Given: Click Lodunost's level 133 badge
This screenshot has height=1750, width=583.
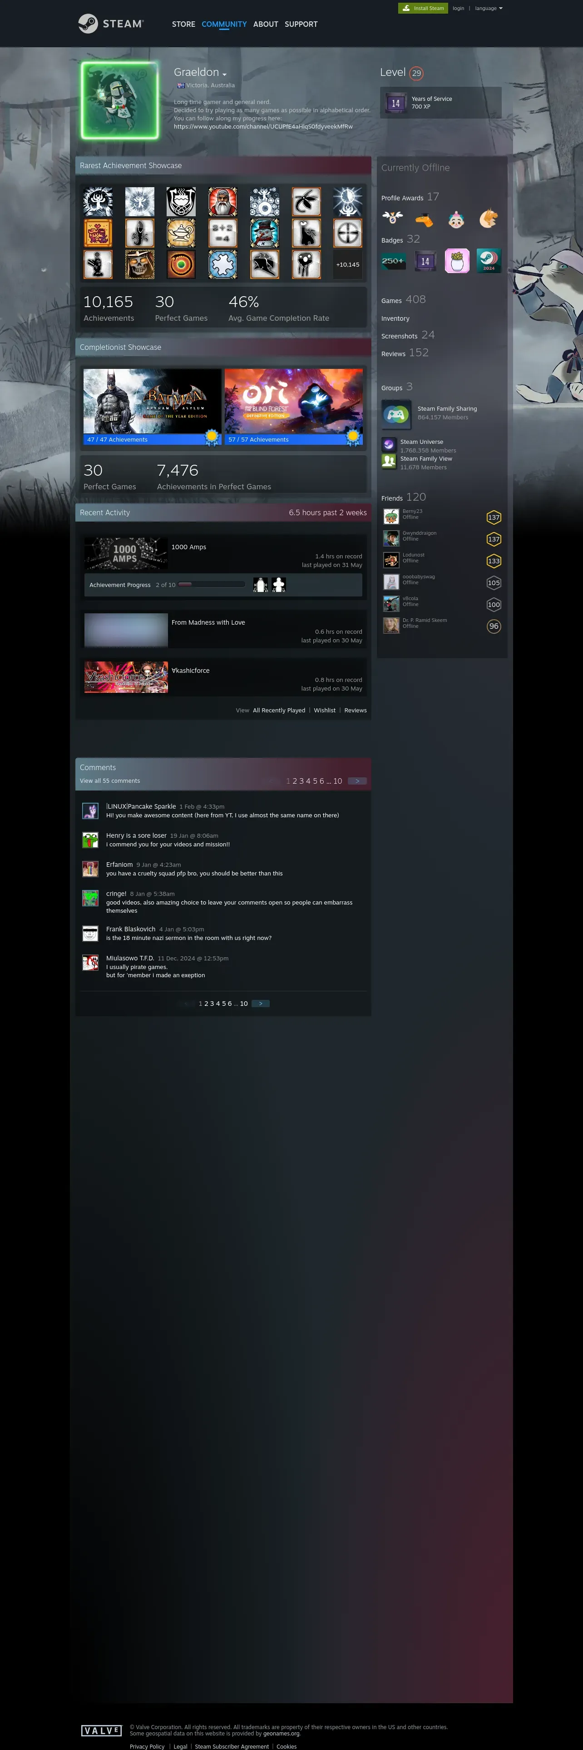Looking at the screenshot, I should coord(494,561).
